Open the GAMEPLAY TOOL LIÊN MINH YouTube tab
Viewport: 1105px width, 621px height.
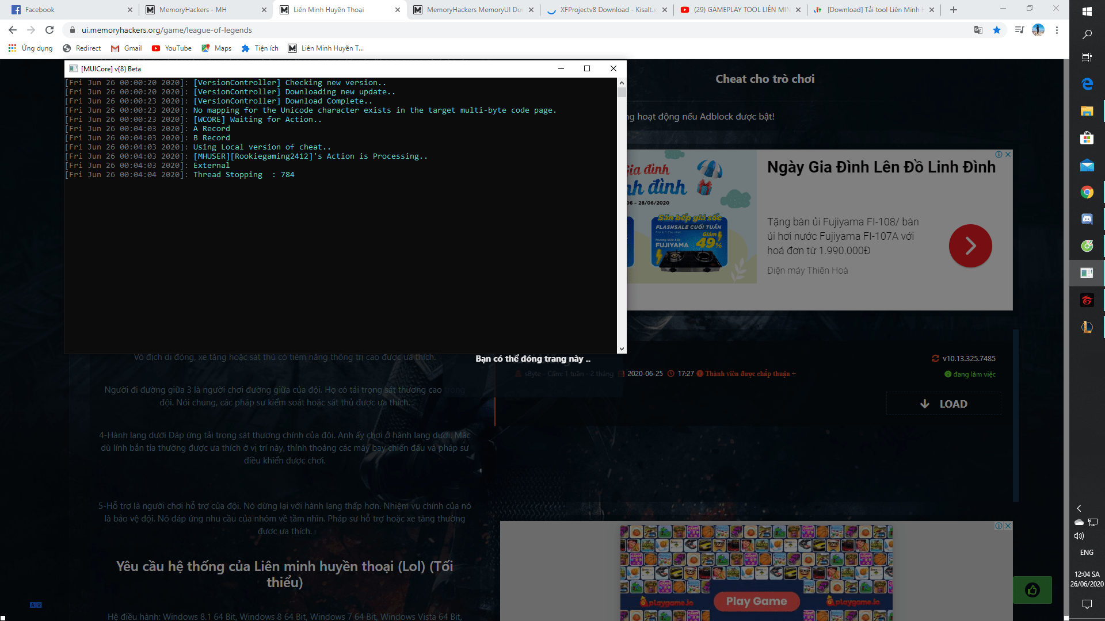coord(740,10)
